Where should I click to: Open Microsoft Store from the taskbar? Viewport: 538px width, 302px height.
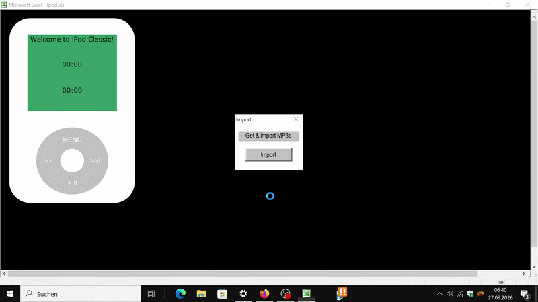pos(223,293)
